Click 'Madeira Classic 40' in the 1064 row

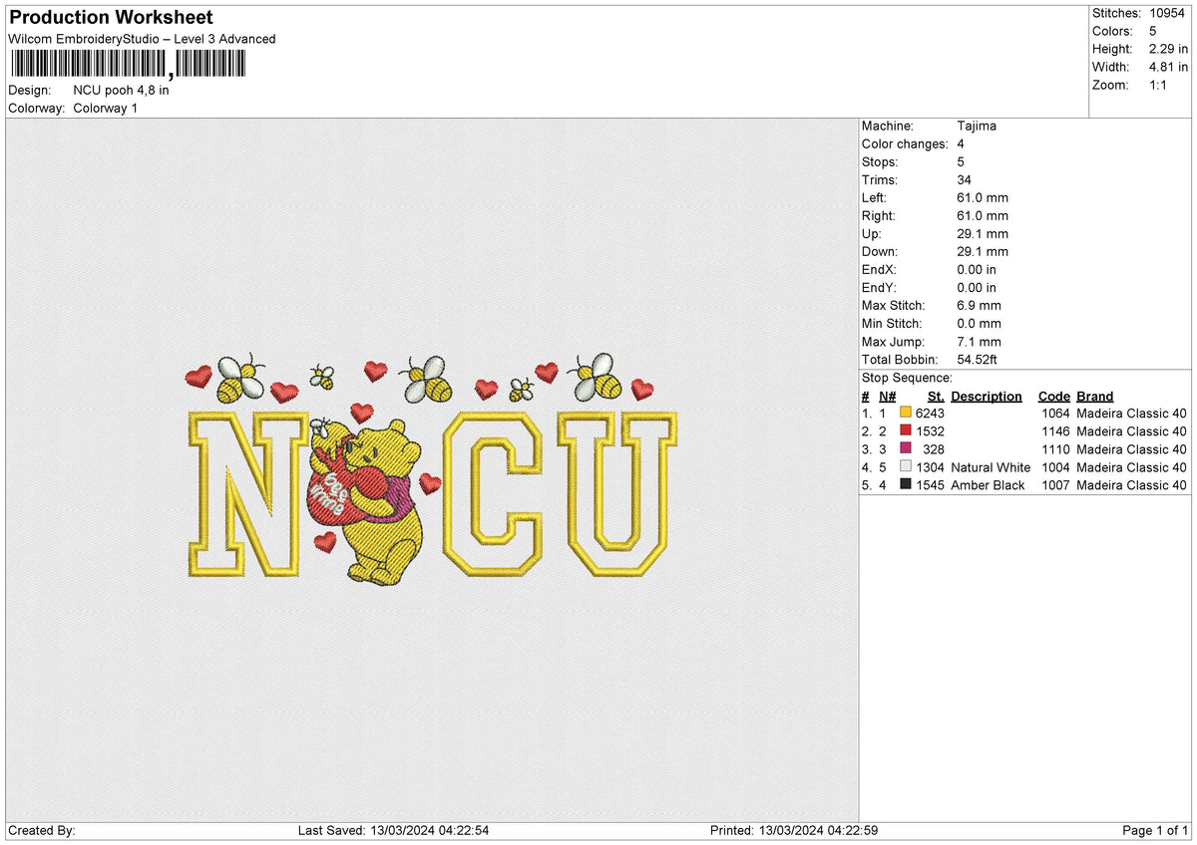tap(1132, 413)
